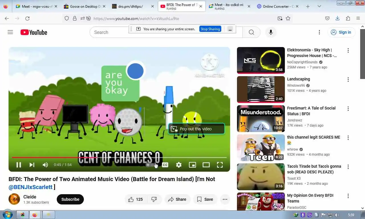The height and width of the screenshot is (219, 365).
Task: Open Windows Start menu orb
Action: pos(7,214)
